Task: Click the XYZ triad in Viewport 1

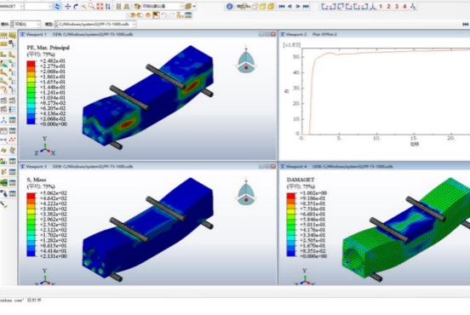Action: (x=45, y=147)
